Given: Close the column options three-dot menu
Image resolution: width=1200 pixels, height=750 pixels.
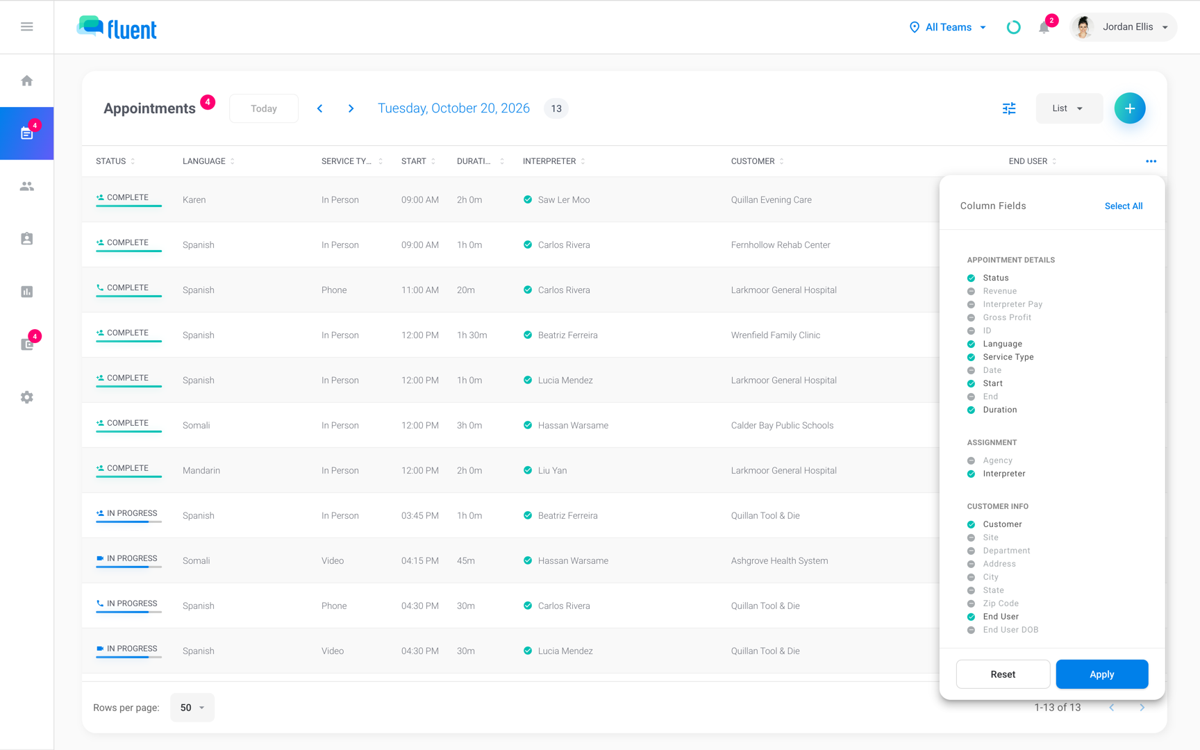Looking at the screenshot, I should (1151, 161).
